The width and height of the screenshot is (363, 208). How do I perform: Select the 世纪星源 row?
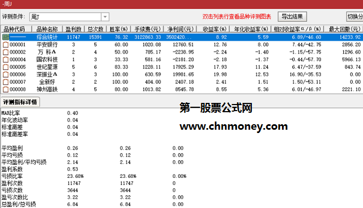(x=182, y=67)
